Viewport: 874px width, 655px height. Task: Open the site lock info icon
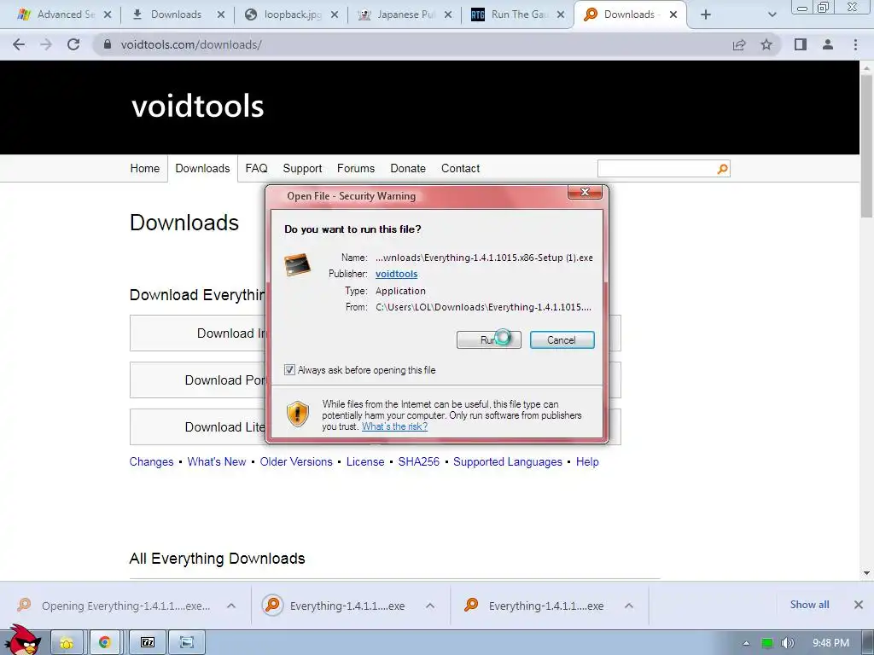click(x=108, y=44)
